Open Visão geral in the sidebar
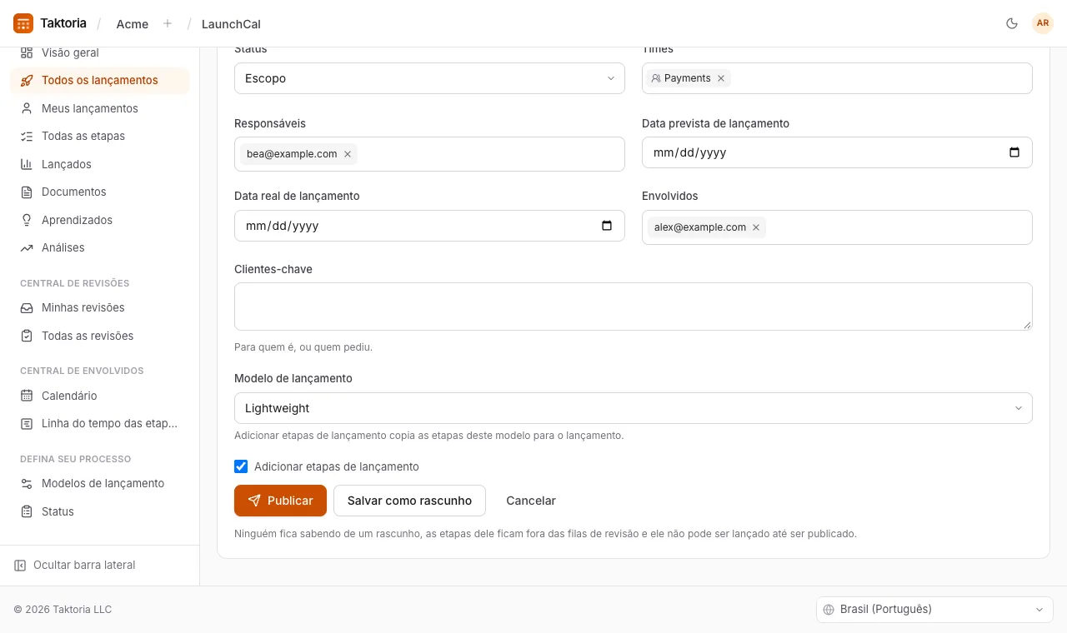The height and width of the screenshot is (633, 1067). coord(99,52)
